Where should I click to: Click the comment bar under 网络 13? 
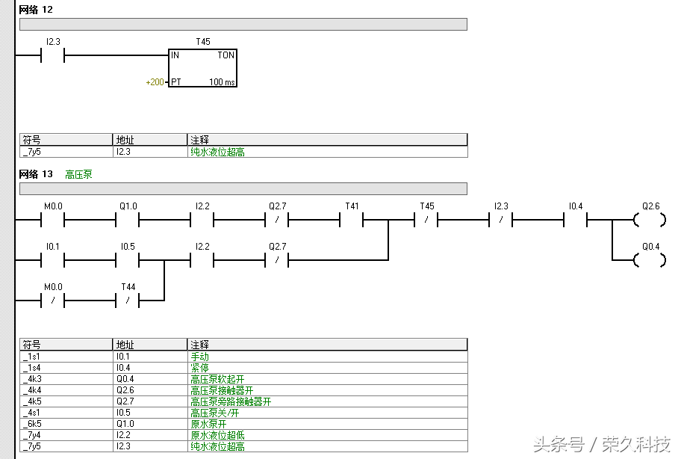click(243, 188)
